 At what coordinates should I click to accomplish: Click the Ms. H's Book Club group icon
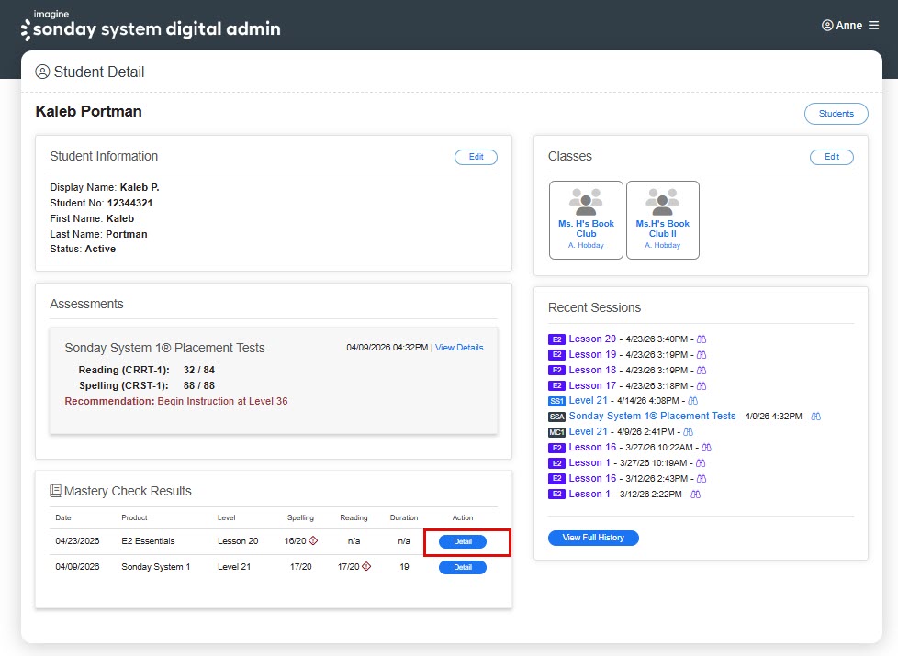585,202
